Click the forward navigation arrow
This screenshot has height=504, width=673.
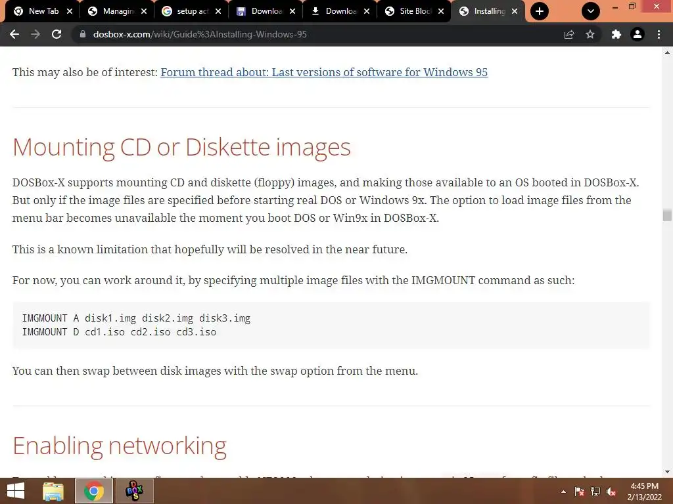point(35,34)
